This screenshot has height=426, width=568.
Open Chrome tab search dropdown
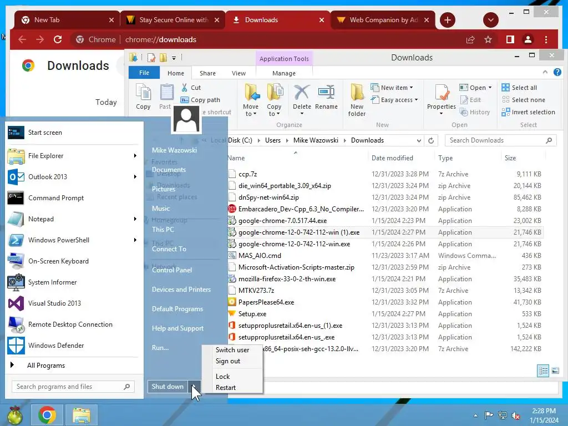point(491,20)
